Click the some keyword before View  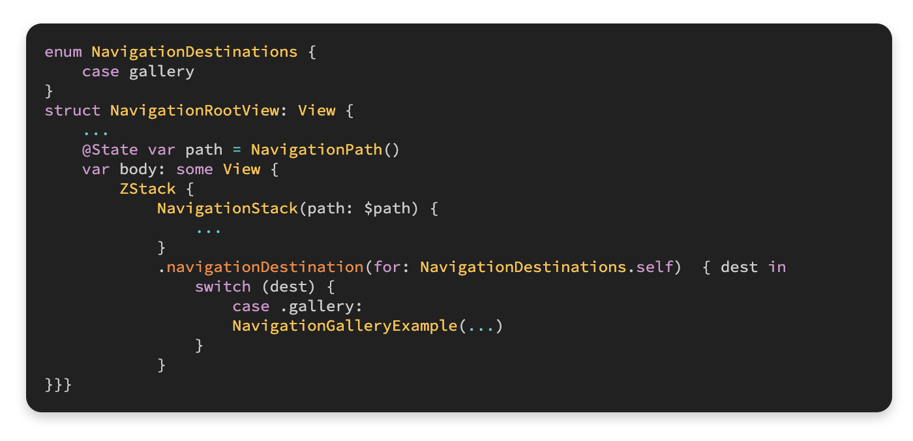(194, 169)
